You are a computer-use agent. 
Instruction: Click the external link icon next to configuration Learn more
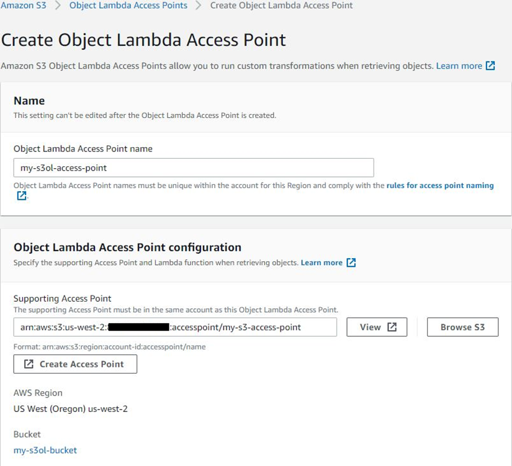tap(351, 262)
